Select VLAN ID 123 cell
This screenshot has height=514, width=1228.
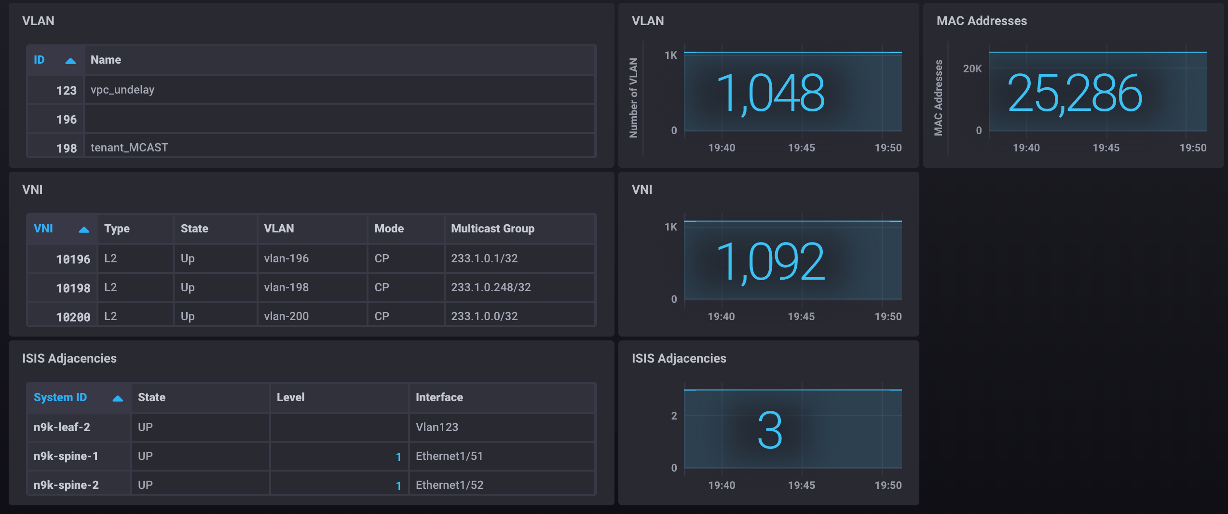pyautogui.click(x=56, y=90)
